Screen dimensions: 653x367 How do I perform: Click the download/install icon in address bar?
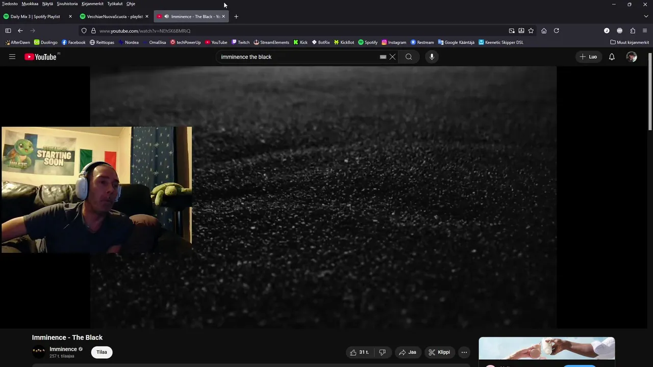coord(521,31)
